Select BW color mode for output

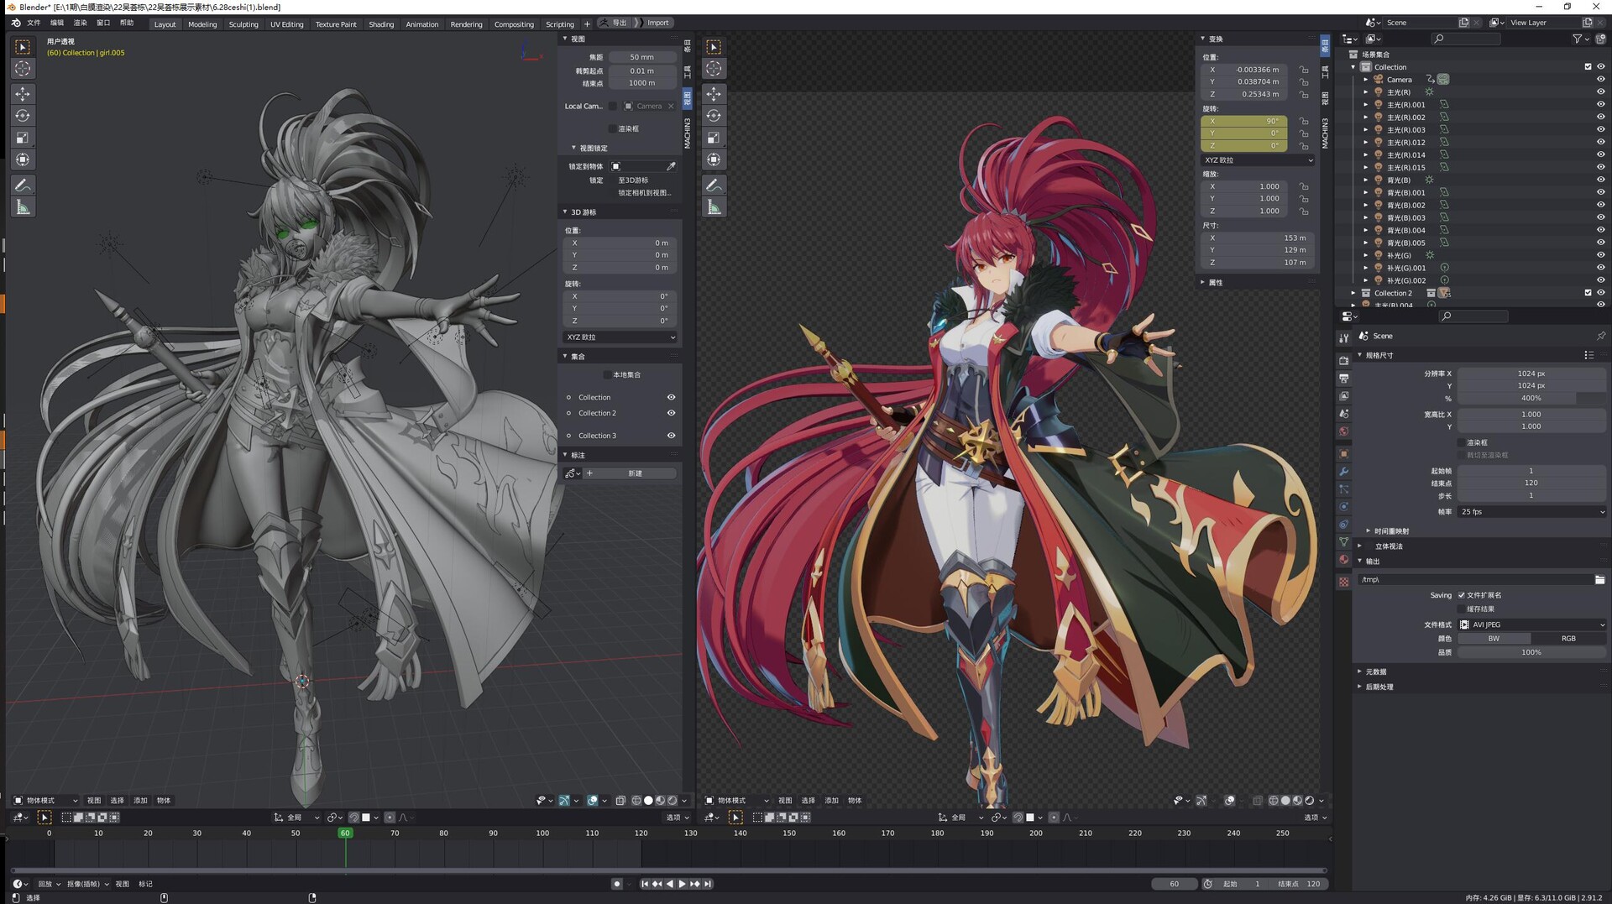pyautogui.click(x=1494, y=639)
